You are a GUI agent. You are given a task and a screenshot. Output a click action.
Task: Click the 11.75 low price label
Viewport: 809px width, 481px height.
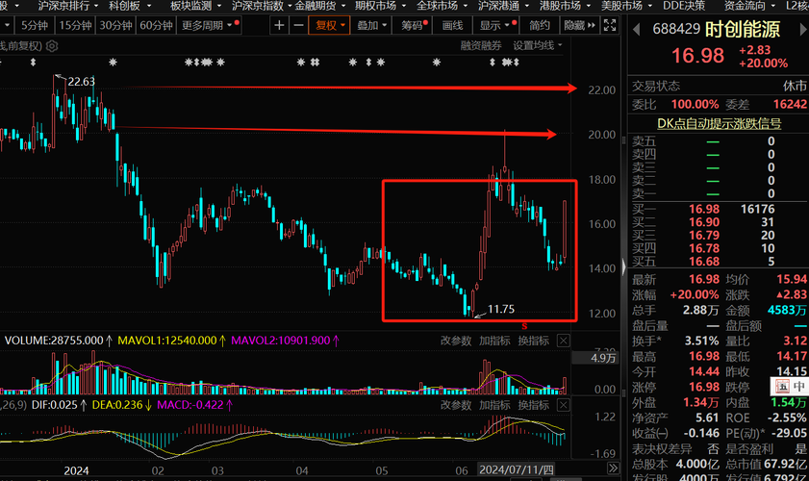tap(501, 309)
